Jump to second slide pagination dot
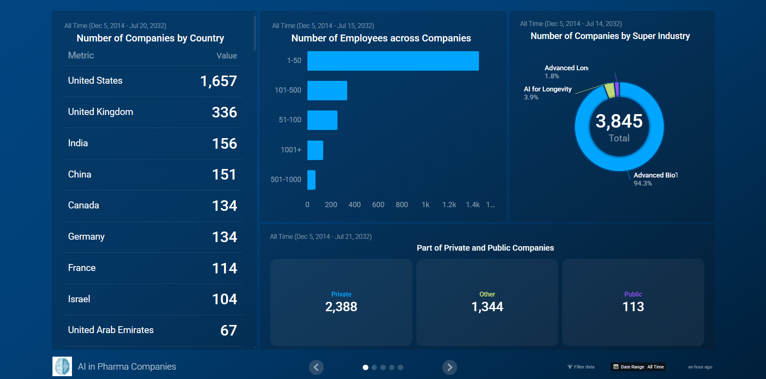This screenshot has height=379, width=766. [374, 367]
